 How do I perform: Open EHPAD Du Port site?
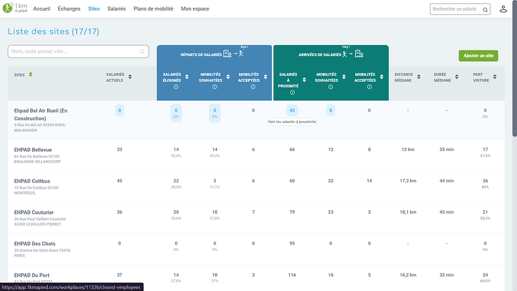pyautogui.click(x=32, y=275)
